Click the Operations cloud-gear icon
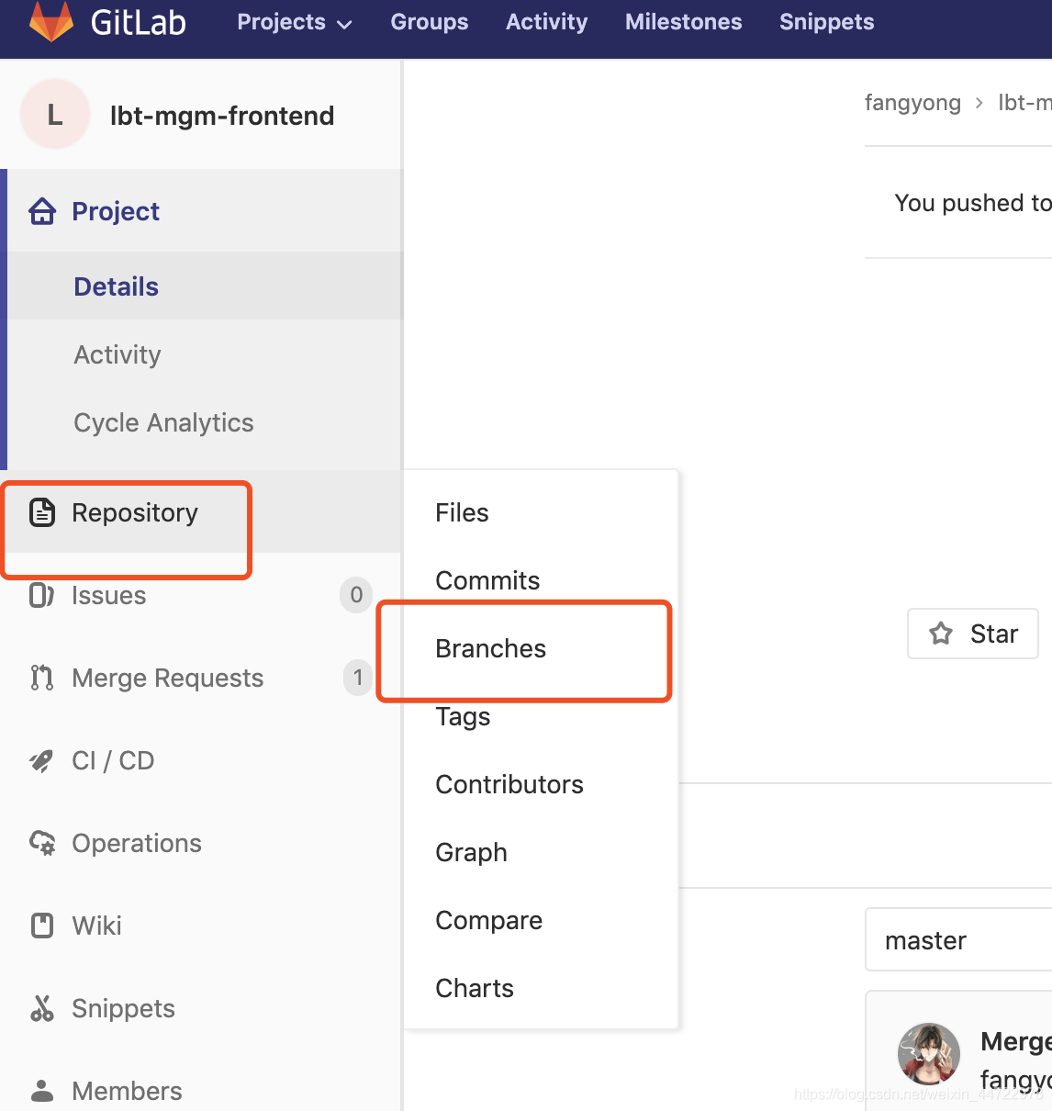Screen dimensions: 1052x1111 [42, 843]
